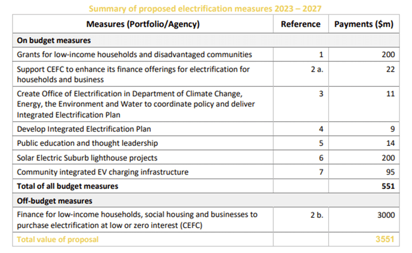The height and width of the screenshot is (253, 412).
Task: Click the 'Off-budget measures' section row
Action: [x=55, y=201]
